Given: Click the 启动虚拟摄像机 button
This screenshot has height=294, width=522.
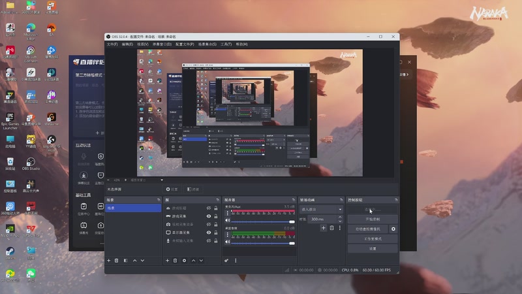Looking at the screenshot, I should [368, 229].
